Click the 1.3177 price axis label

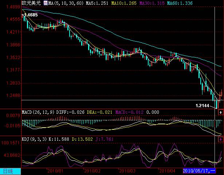13,70
